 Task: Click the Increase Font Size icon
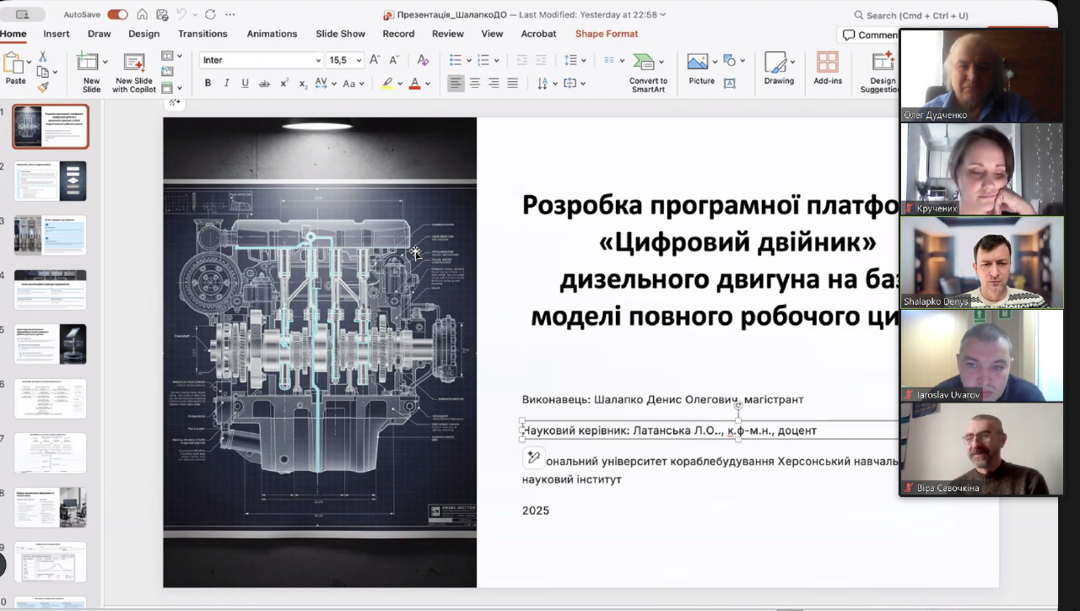[375, 60]
